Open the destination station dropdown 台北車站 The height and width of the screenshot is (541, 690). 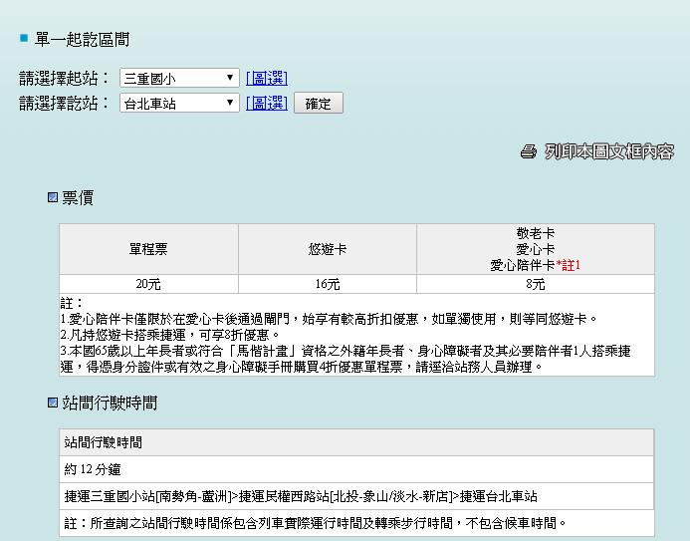(179, 103)
